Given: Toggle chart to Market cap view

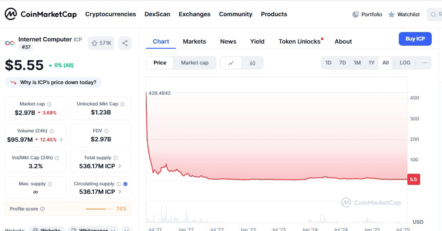Looking at the screenshot, I should click(x=195, y=63).
